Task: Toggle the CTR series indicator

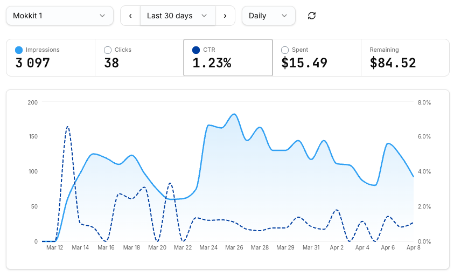Action: pyautogui.click(x=196, y=50)
